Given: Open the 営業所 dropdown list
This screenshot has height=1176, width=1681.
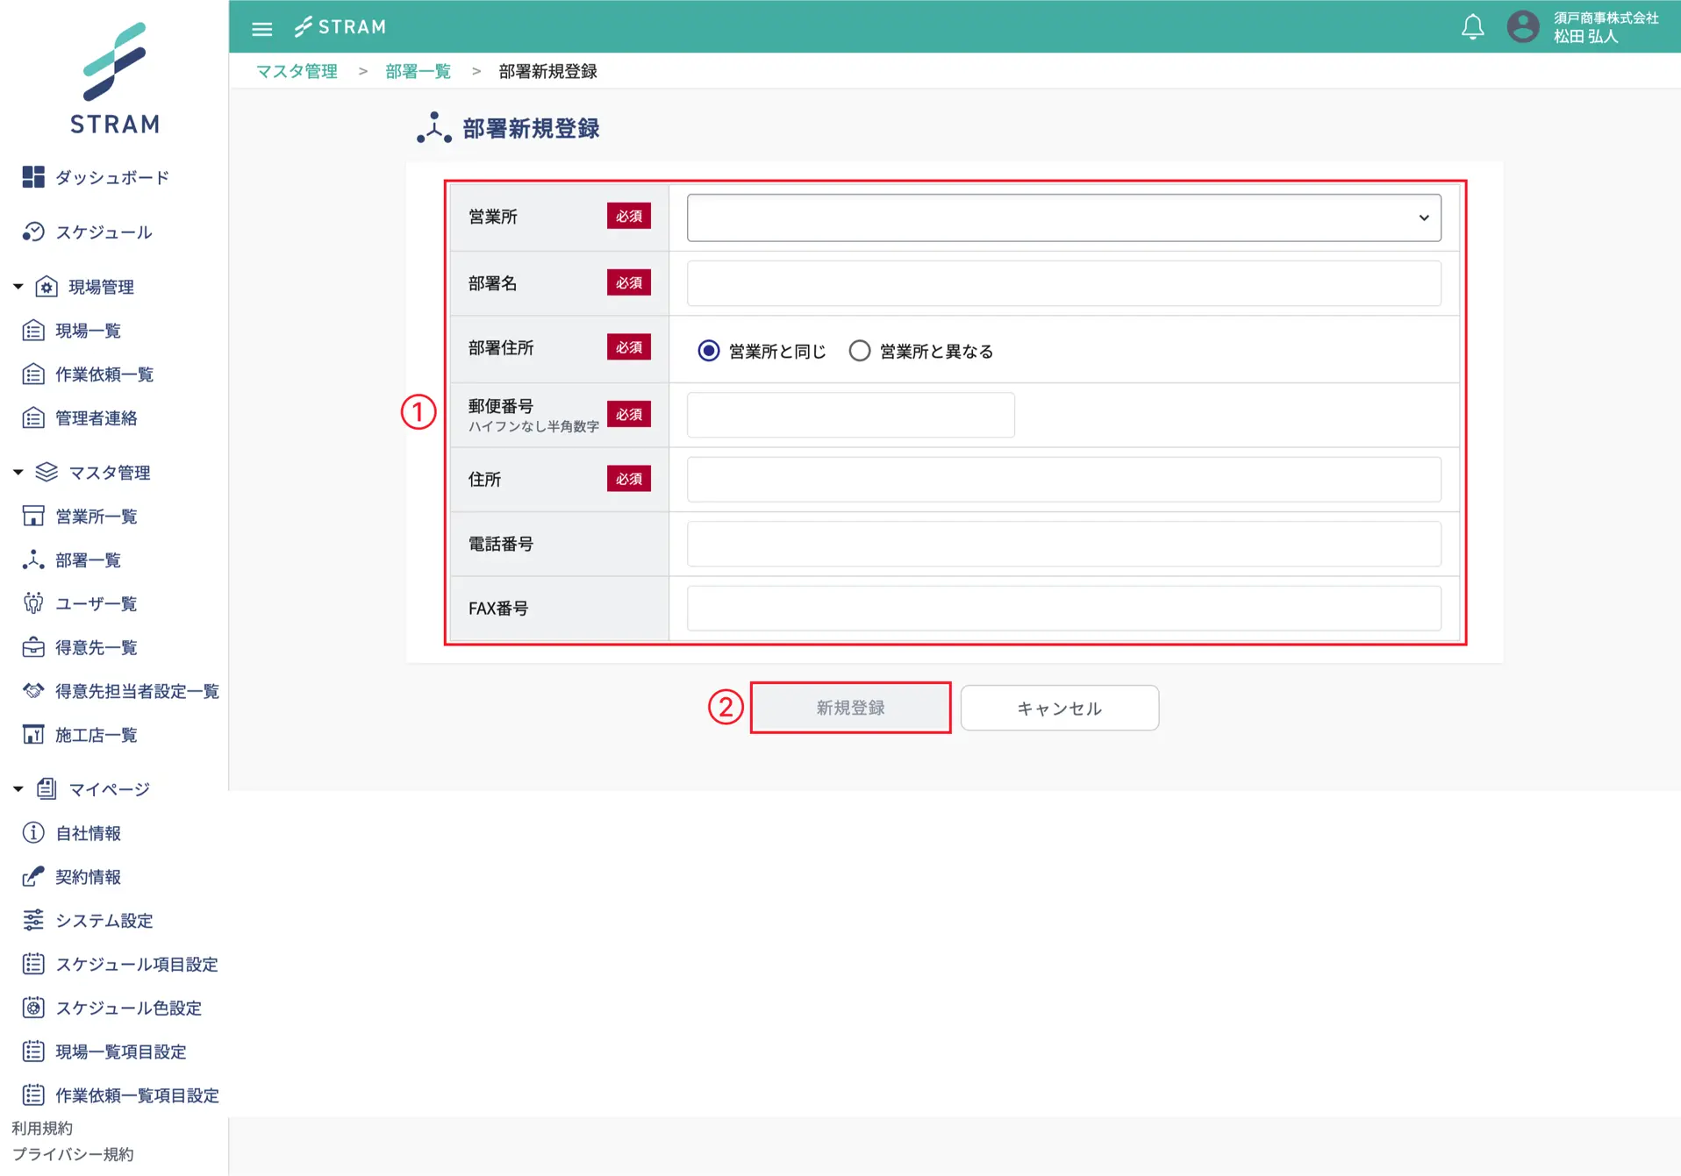Looking at the screenshot, I should [1063, 217].
